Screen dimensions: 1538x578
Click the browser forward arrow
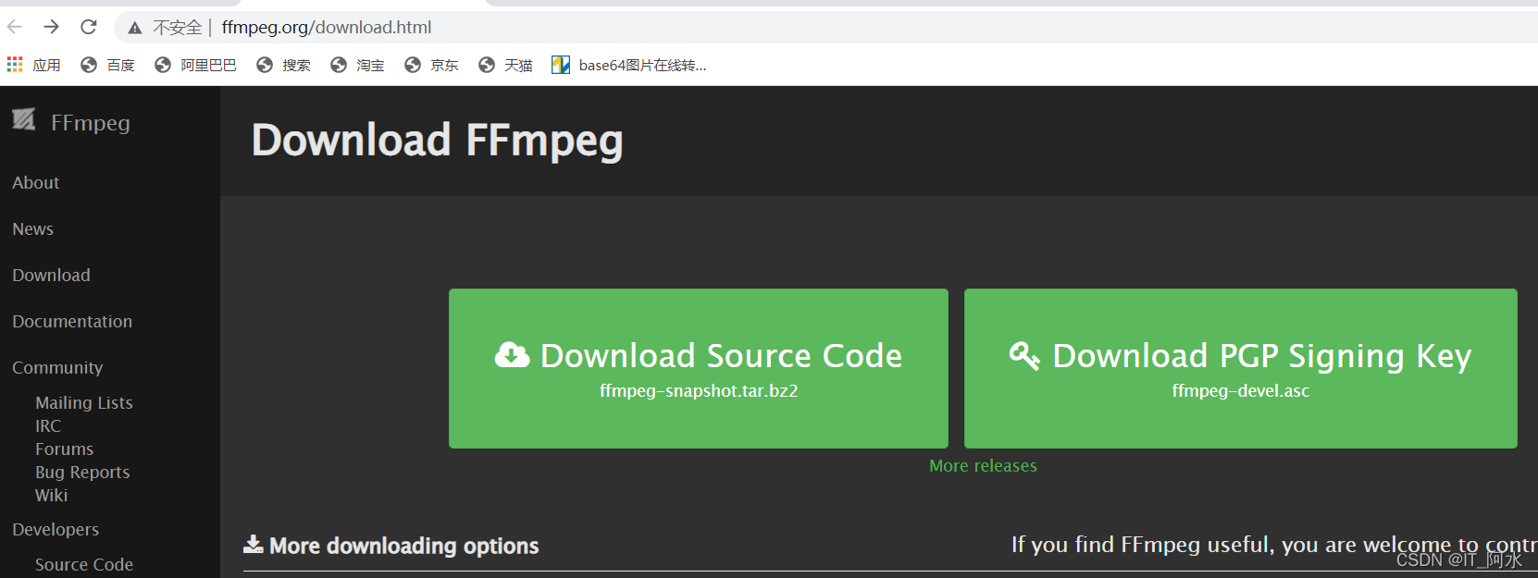[x=51, y=27]
